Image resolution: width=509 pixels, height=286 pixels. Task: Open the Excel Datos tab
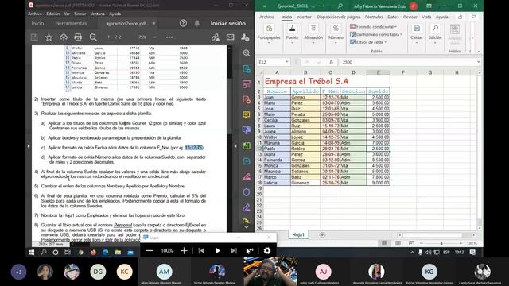coord(393,17)
